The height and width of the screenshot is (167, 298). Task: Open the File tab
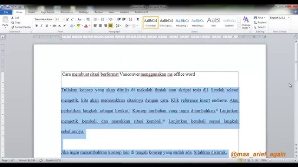(6, 12)
